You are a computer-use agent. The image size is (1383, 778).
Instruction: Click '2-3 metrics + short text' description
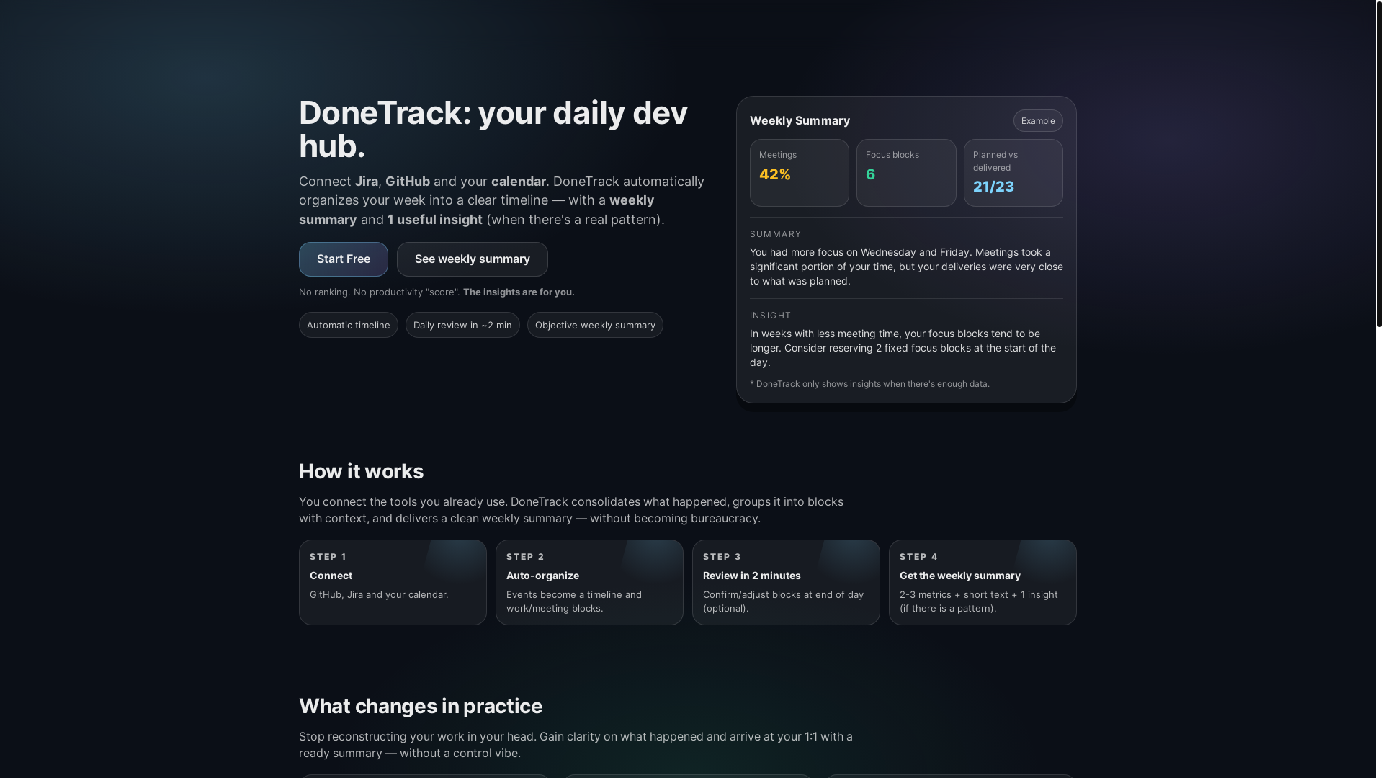979,602
